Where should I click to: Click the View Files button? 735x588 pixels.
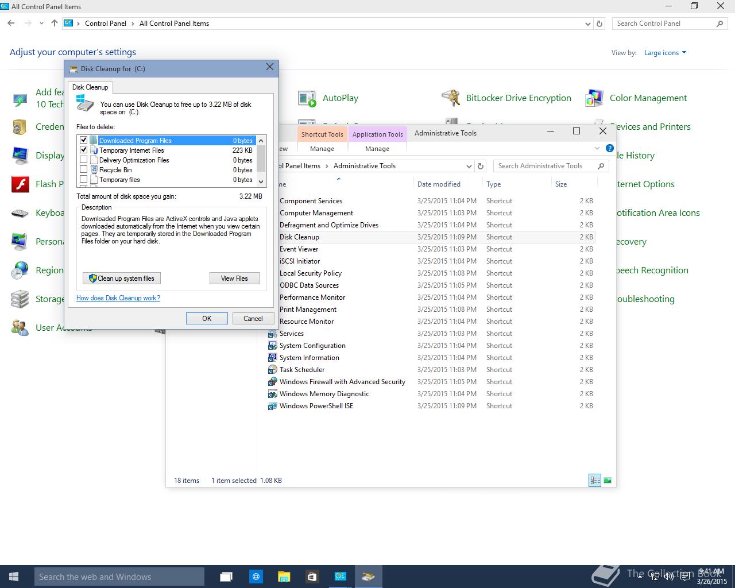pos(235,278)
